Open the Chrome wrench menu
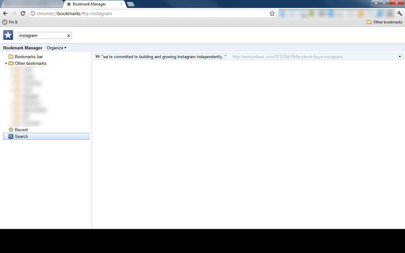Screen dimensions: 405x253 400,13
